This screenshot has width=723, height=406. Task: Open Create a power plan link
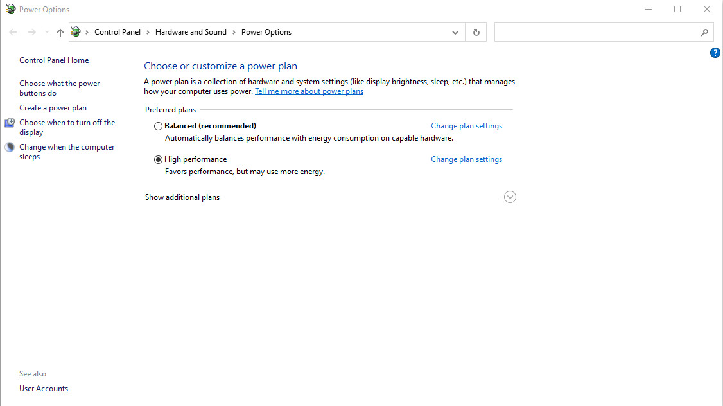tap(53, 108)
